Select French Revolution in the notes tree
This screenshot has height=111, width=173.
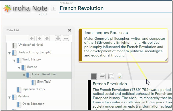point(44,74)
